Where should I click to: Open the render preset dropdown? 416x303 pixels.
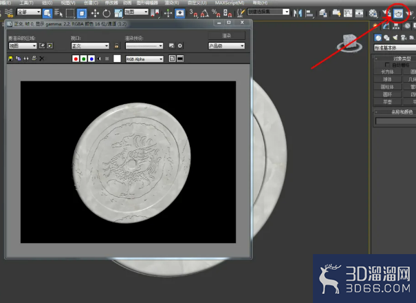click(144, 45)
